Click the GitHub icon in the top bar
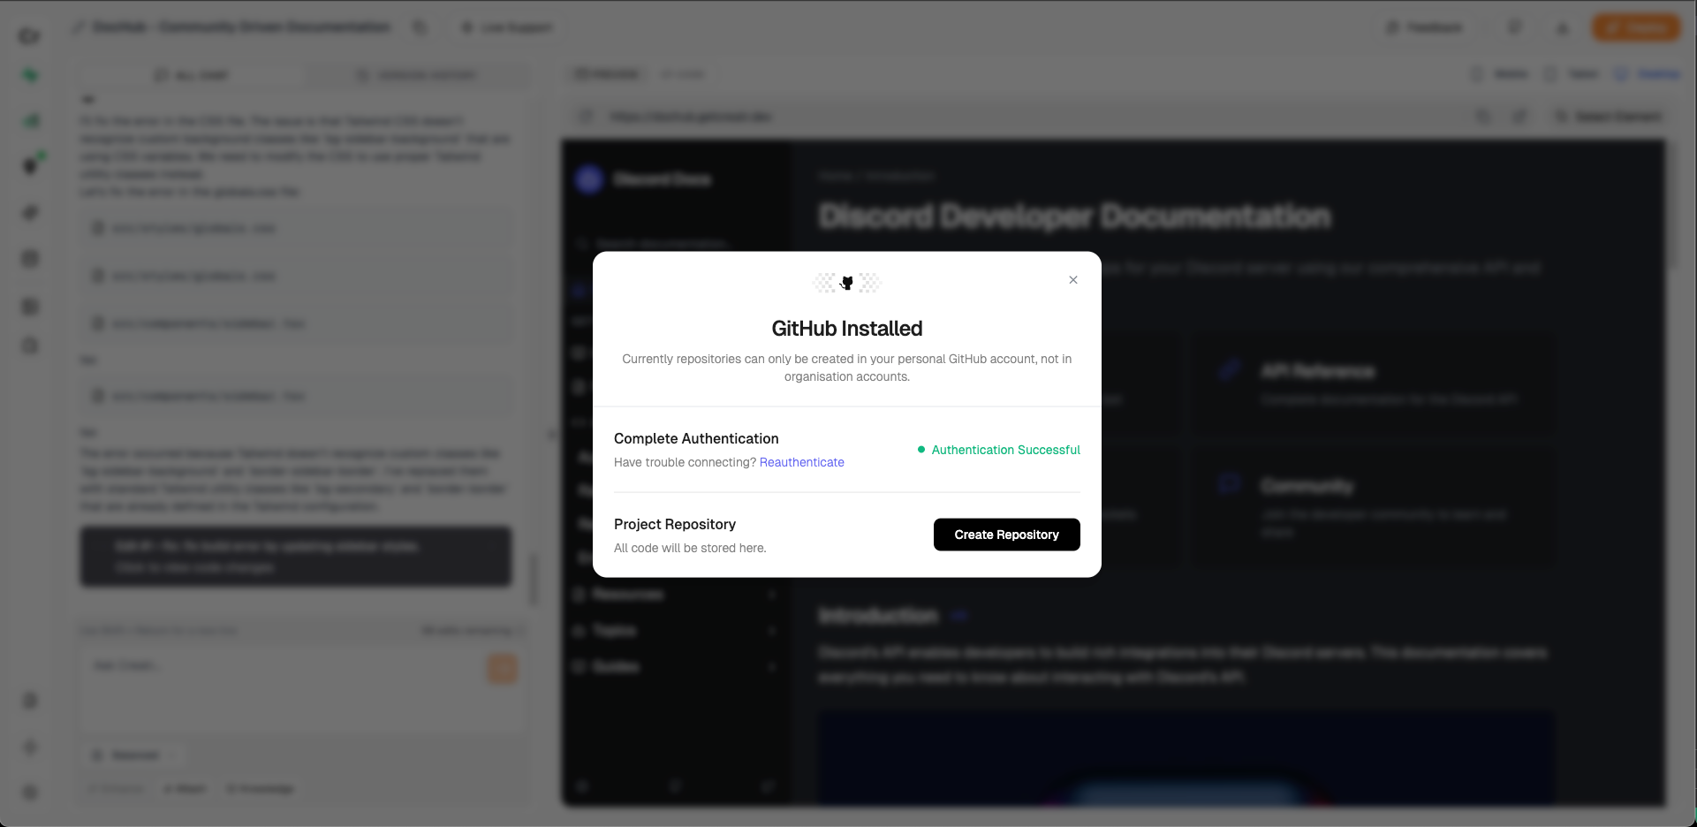The width and height of the screenshot is (1697, 827). click(1515, 27)
